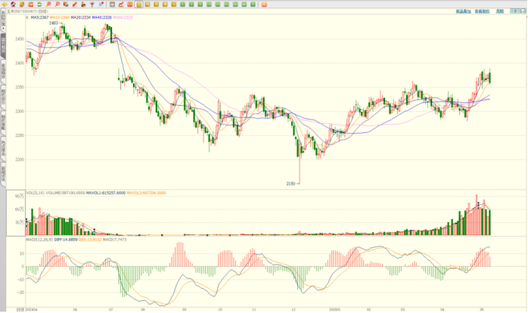This screenshot has width=528, height=313.
Task: Go to the home icon in toolbar
Action: [13, 4]
